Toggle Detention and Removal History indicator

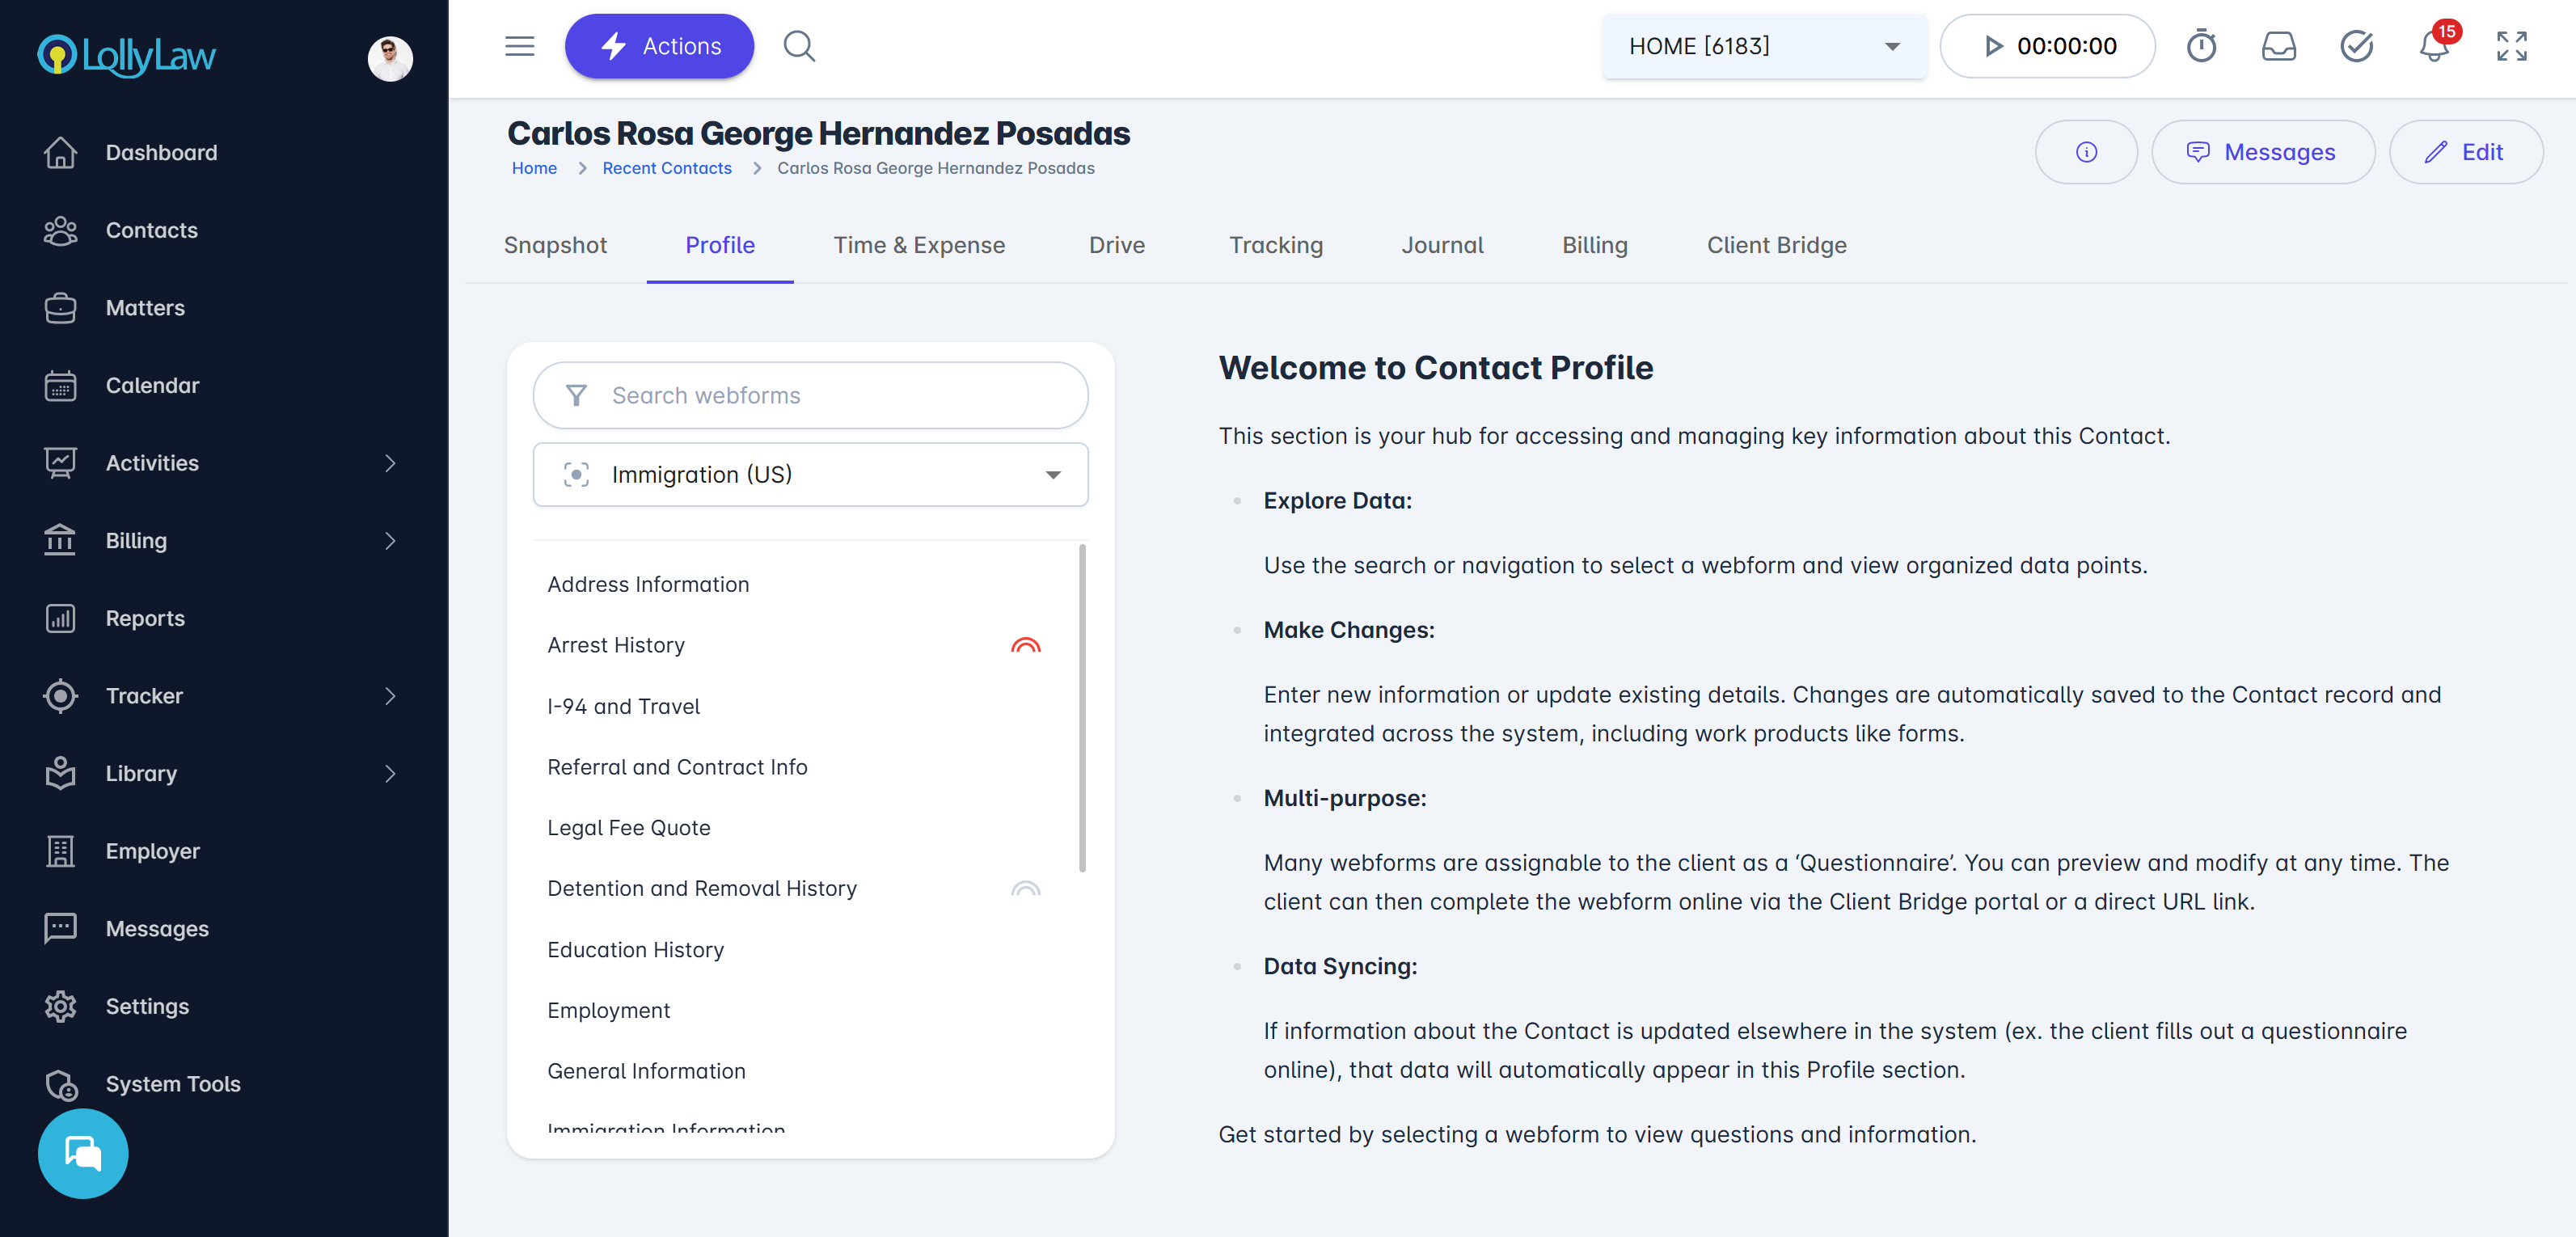tap(1025, 888)
